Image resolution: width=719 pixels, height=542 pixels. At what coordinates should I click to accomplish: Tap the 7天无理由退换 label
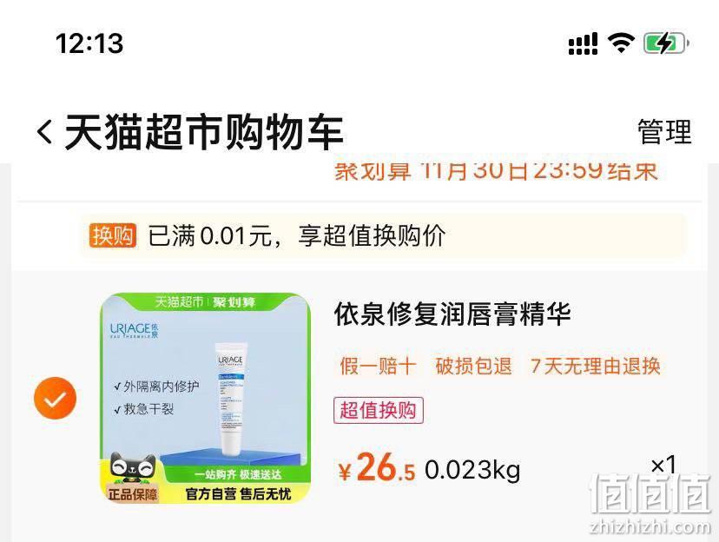[x=595, y=366]
